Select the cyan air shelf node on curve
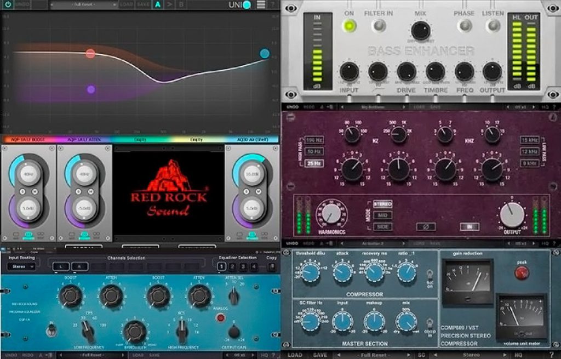561x359 pixels. pos(265,54)
